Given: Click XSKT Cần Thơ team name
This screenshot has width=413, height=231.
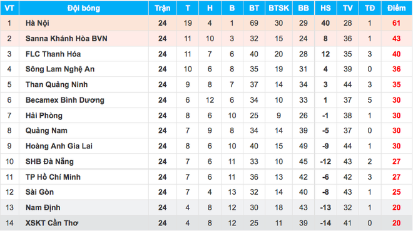Looking at the screenshot, I should tap(52, 223).
